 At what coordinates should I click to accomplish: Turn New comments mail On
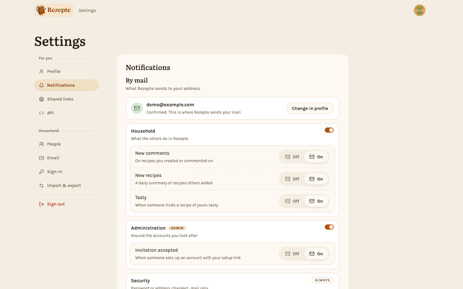[x=316, y=157]
